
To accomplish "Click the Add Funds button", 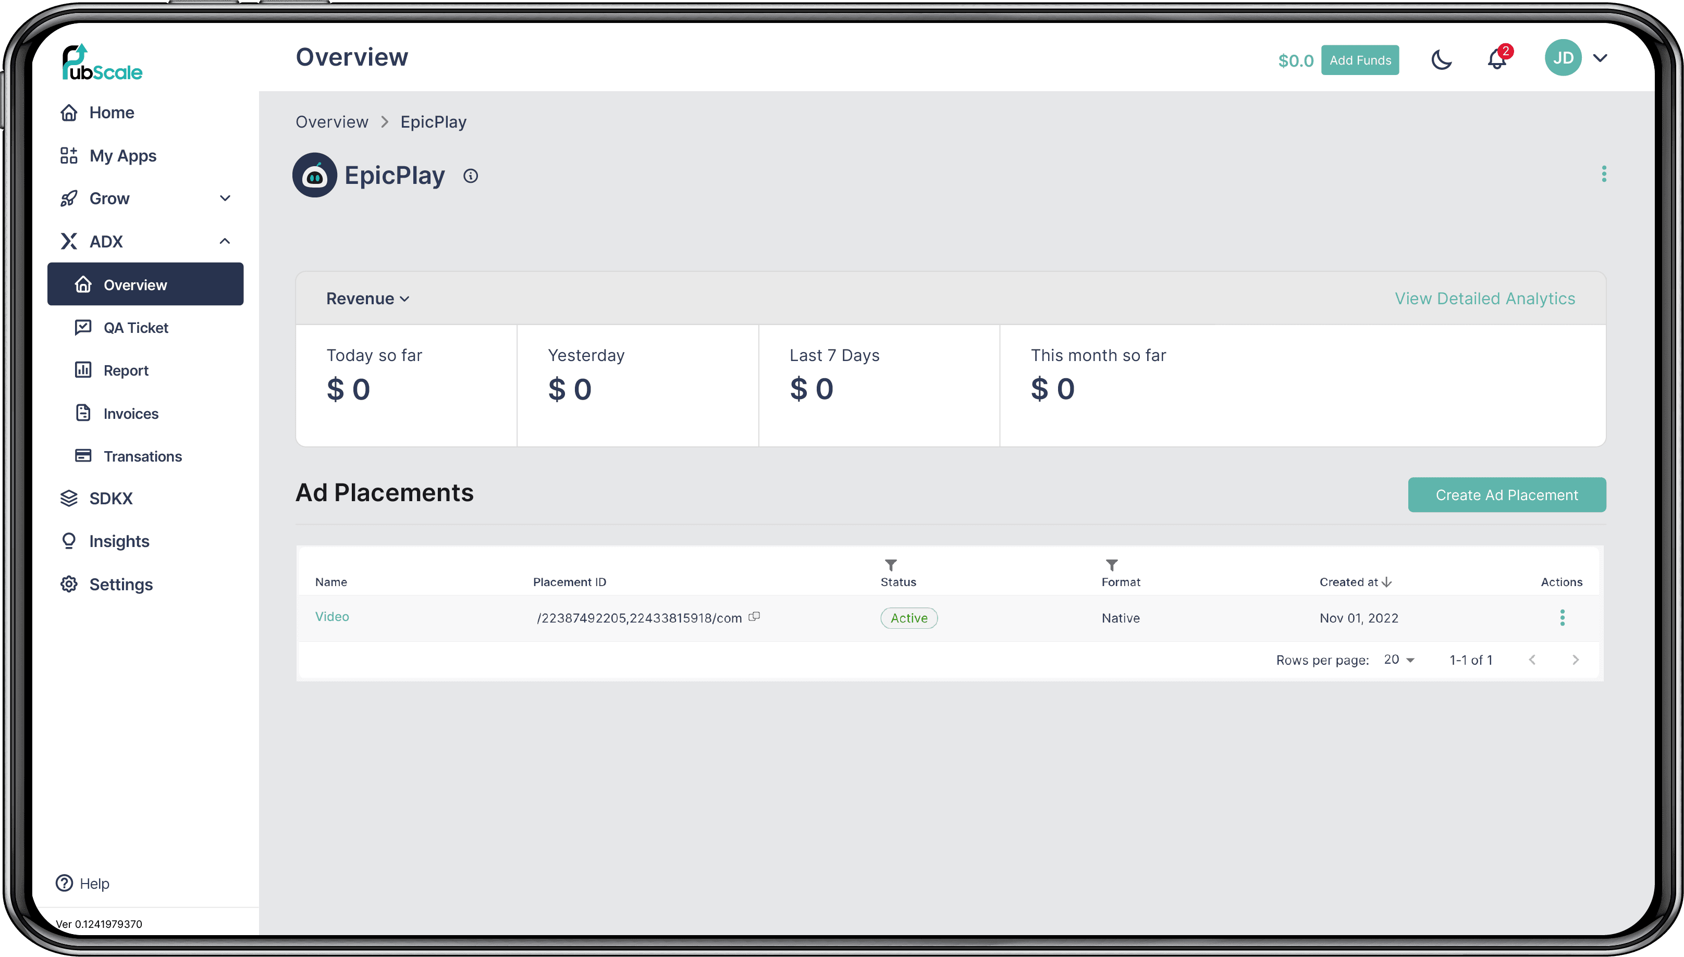I will (1360, 60).
